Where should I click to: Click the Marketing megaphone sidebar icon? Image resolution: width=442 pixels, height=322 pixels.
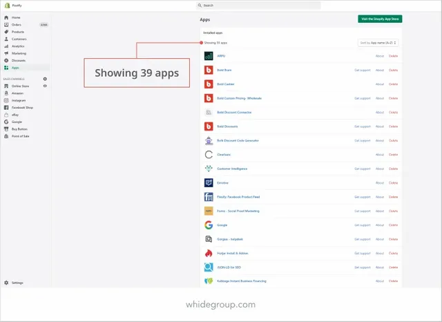click(x=6, y=53)
